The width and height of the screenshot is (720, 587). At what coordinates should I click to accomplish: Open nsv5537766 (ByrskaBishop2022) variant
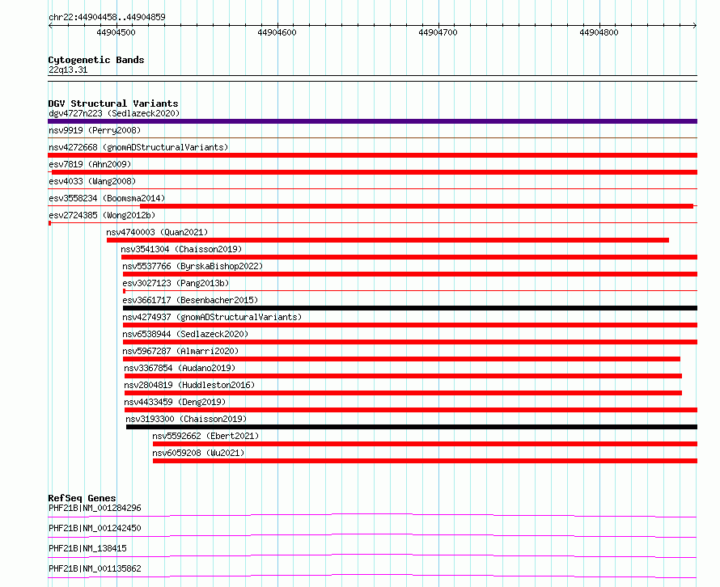[193, 266]
